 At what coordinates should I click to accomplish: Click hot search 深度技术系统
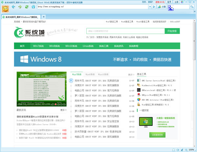pos(102,37)
